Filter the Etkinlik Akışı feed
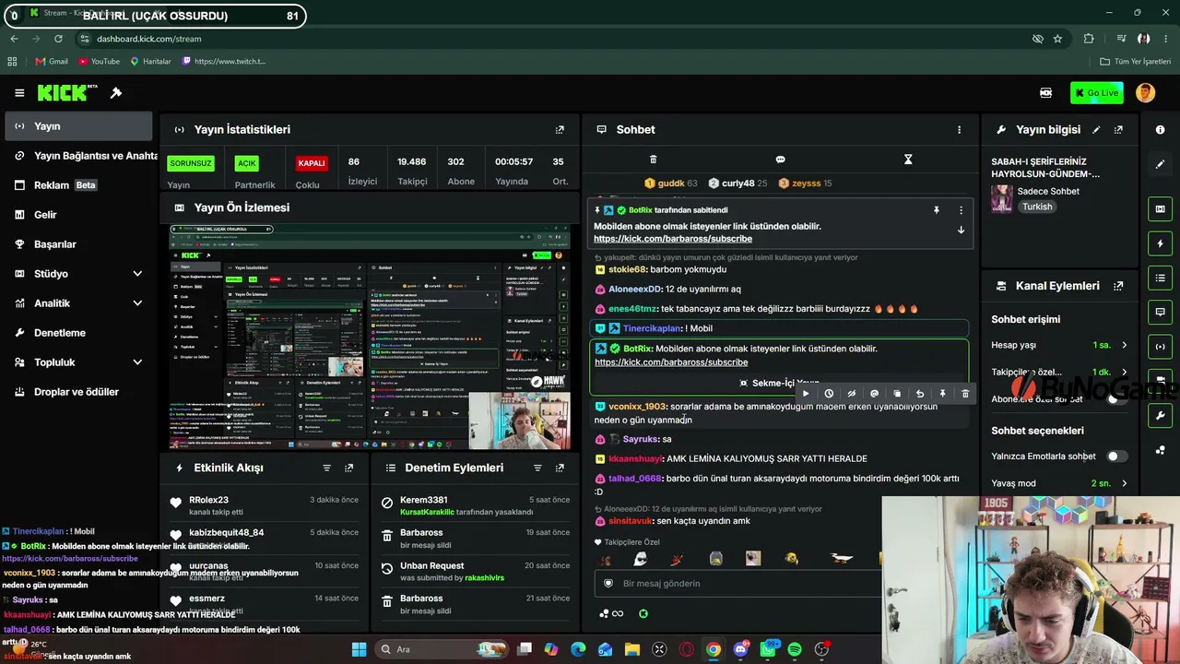1180x664 pixels. tap(326, 468)
